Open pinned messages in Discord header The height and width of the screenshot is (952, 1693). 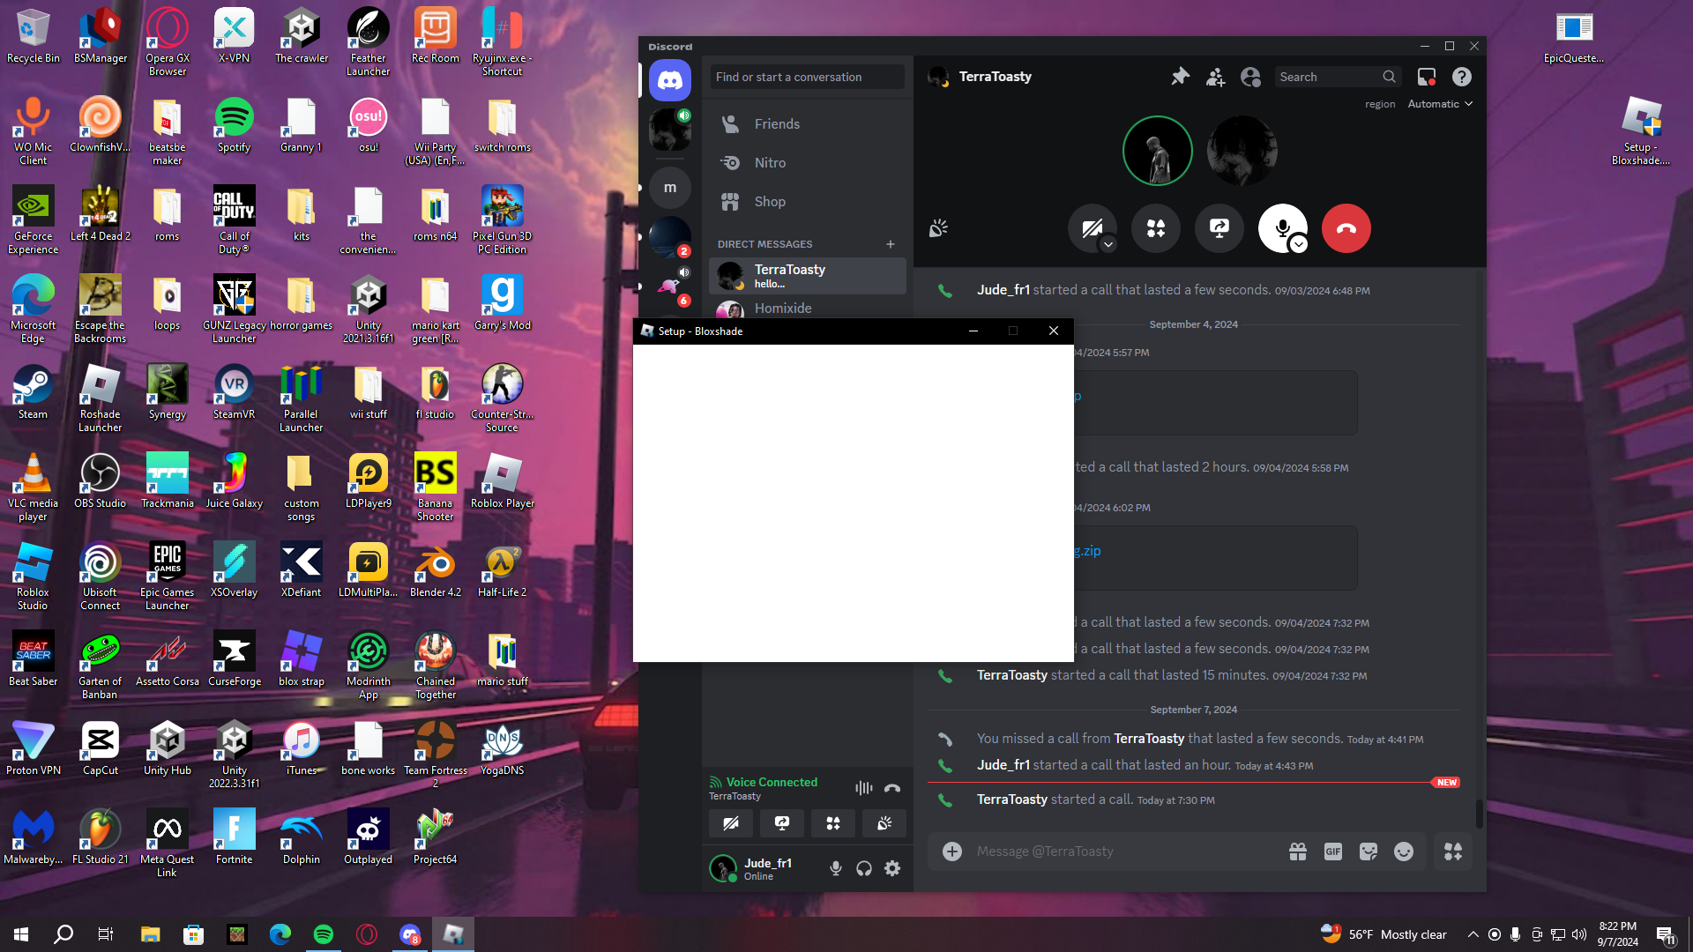pyautogui.click(x=1180, y=77)
